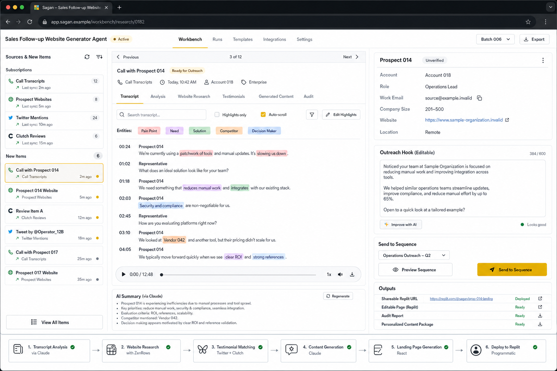The height and width of the screenshot is (371, 557).
Task: Open the browser three-dot menu
Action: tap(545, 22)
